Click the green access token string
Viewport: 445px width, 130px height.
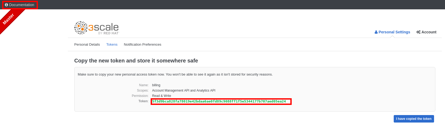coord(219,101)
